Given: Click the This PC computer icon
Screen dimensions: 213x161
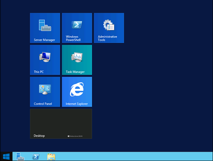Looking at the screenshot, I should (x=45, y=57).
